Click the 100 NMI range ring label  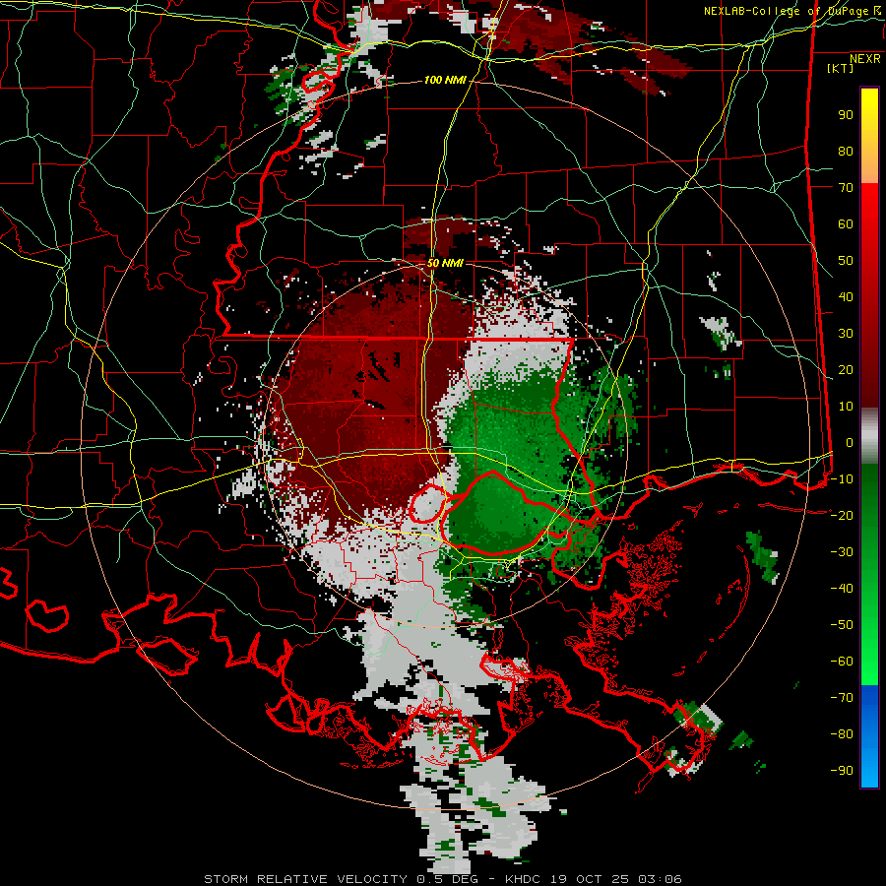pyautogui.click(x=445, y=81)
